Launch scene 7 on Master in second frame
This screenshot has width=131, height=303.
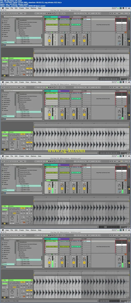point(116,104)
